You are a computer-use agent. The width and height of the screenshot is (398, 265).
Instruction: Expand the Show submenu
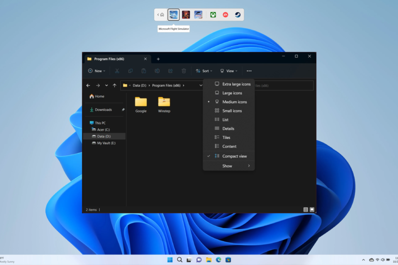pyautogui.click(x=227, y=165)
